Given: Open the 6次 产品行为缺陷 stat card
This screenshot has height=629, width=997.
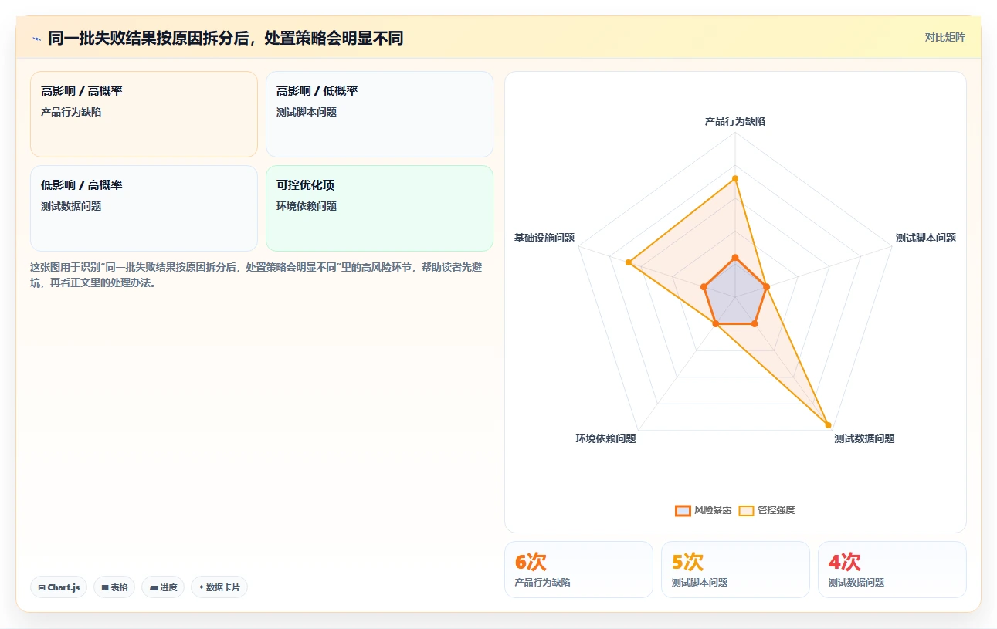Looking at the screenshot, I should point(578,570).
